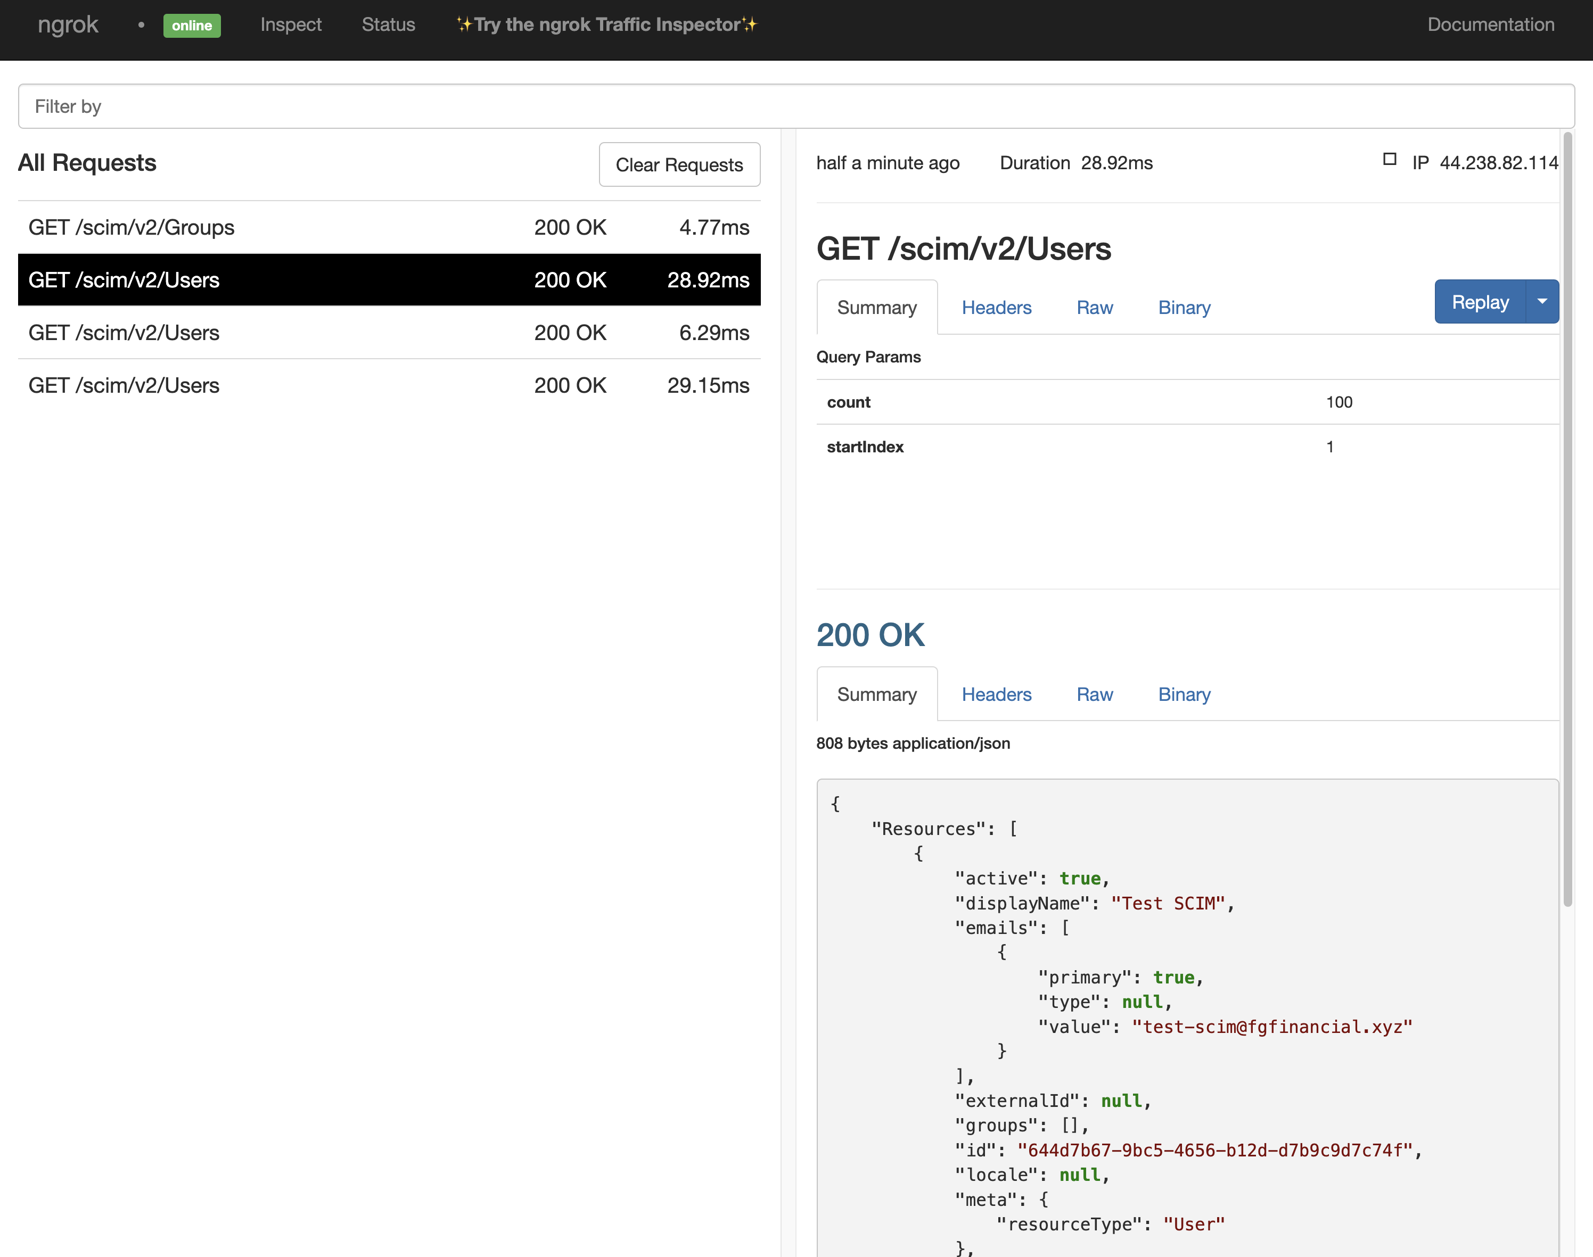Expand the Replay dropdown arrow
This screenshot has width=1593, height=1257.
tap(1542, 302)
